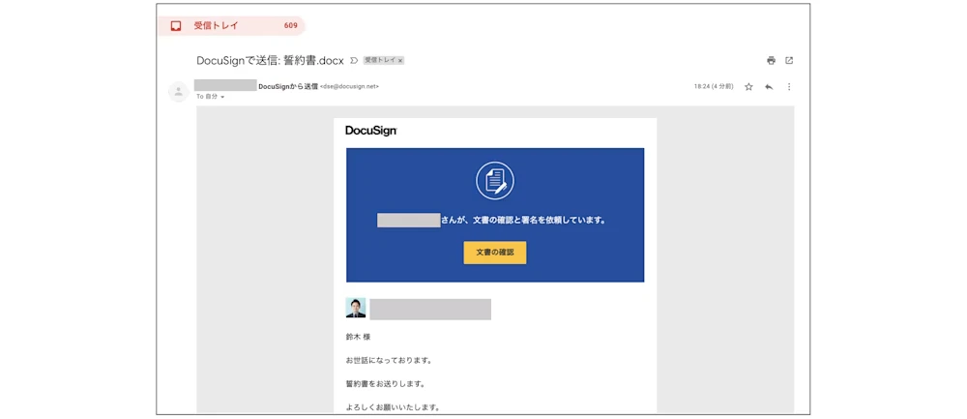Click sender address dse@docusign.net
The height and width of the screenshot is (419, 967).
350,87
